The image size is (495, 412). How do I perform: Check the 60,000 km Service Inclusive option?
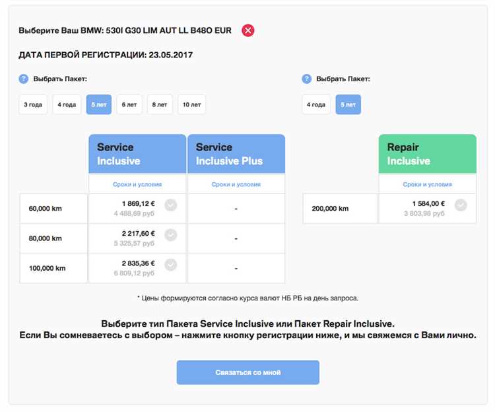(x=171, y=205)
